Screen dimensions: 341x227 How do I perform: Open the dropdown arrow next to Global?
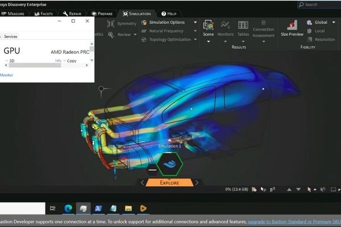(x=334, y=22)
